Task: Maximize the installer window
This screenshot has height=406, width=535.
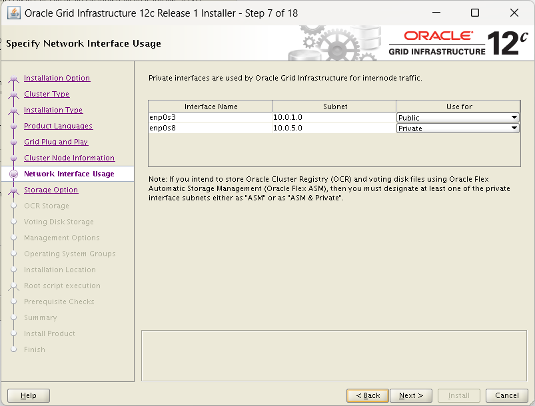Action: pos(475,13)
